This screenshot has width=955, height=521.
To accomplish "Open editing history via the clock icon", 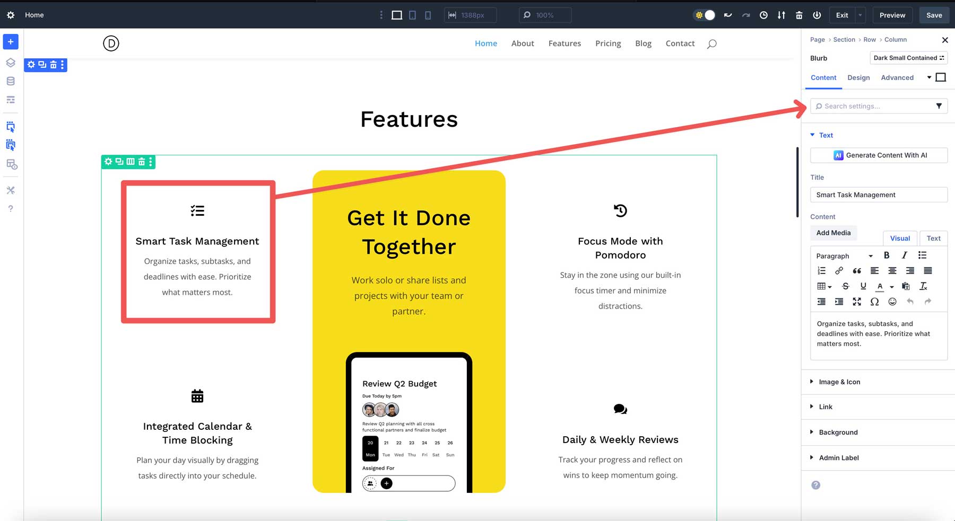I will [763, 15].
